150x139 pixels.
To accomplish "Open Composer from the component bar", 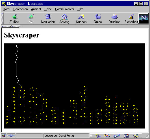I will [136, 136].
